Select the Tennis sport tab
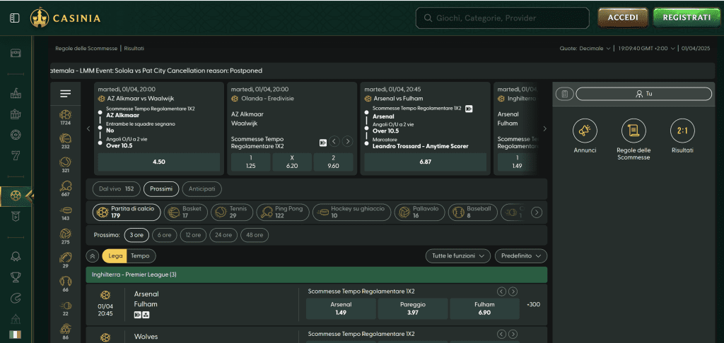The image size is (724, 343). [x=232, y=212]
